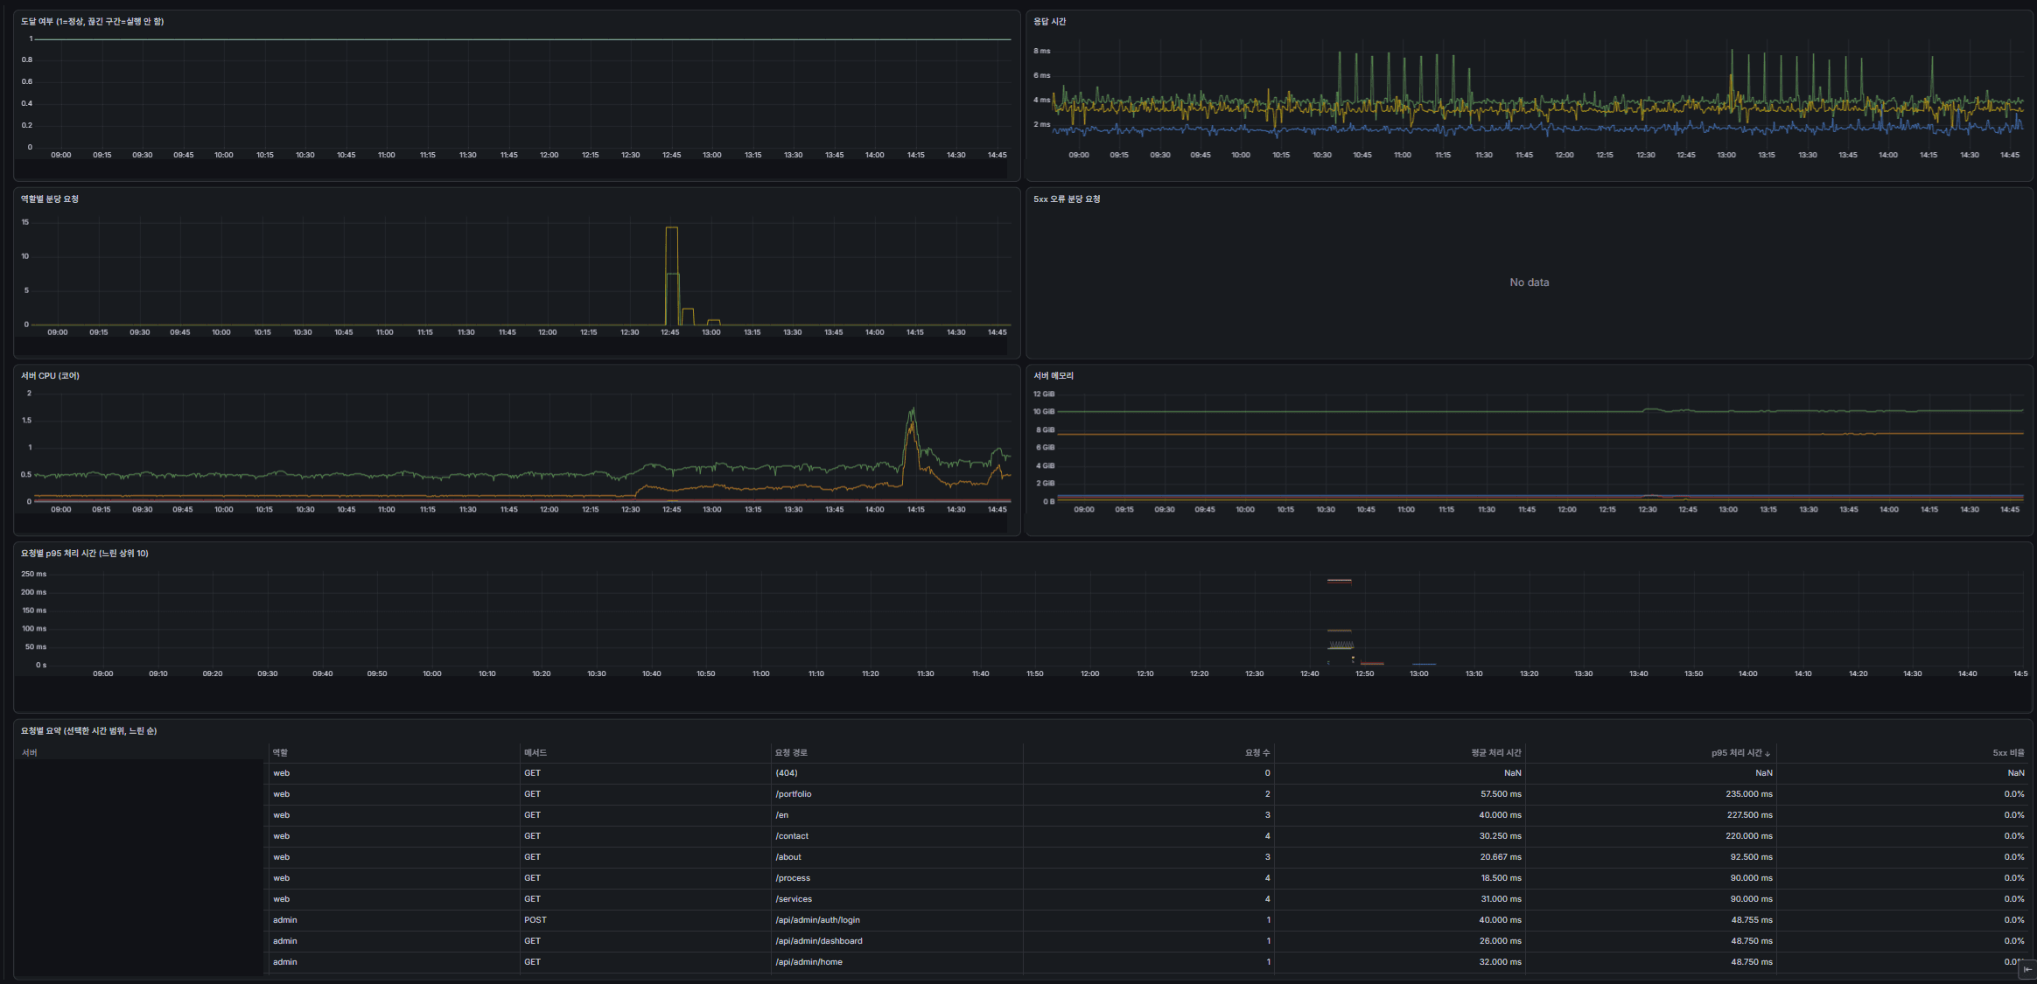
Task: Open the 역할별 분당 요청 panel title
Action: coord(50,199)
